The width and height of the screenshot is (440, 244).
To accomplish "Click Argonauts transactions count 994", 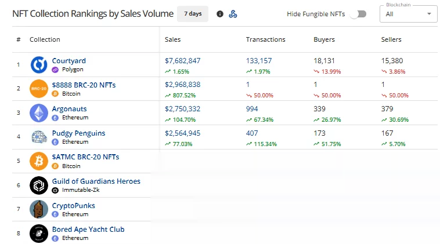I will pyautogui.click(x=252, y=109).
